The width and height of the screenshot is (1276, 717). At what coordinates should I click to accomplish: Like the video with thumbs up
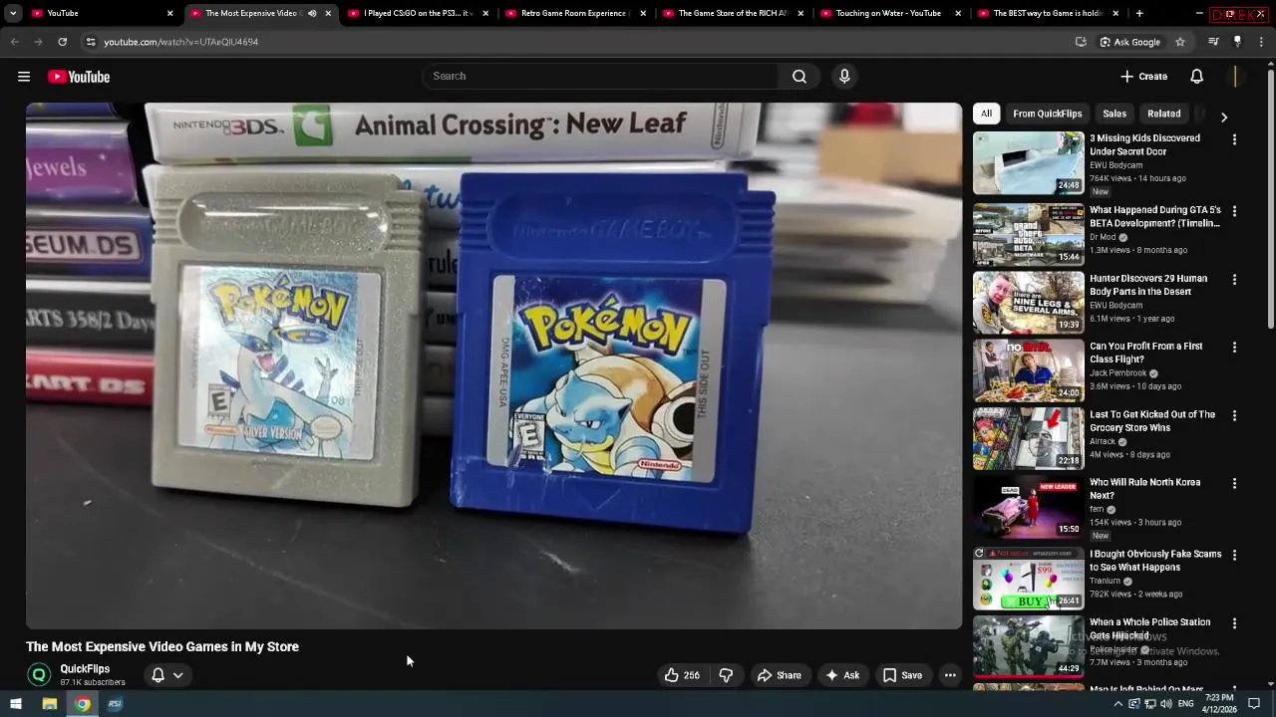pyautogui.click(x=682, y=675)
